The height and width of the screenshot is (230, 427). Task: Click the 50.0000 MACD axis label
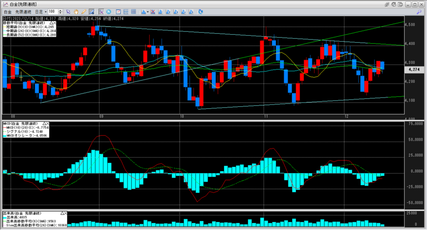pyautogui.click(x=415, y=140)
